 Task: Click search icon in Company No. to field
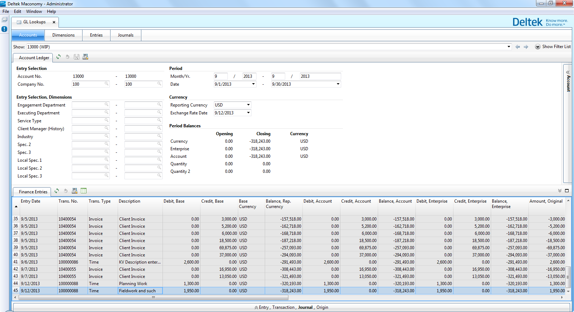tap(159, 84)
